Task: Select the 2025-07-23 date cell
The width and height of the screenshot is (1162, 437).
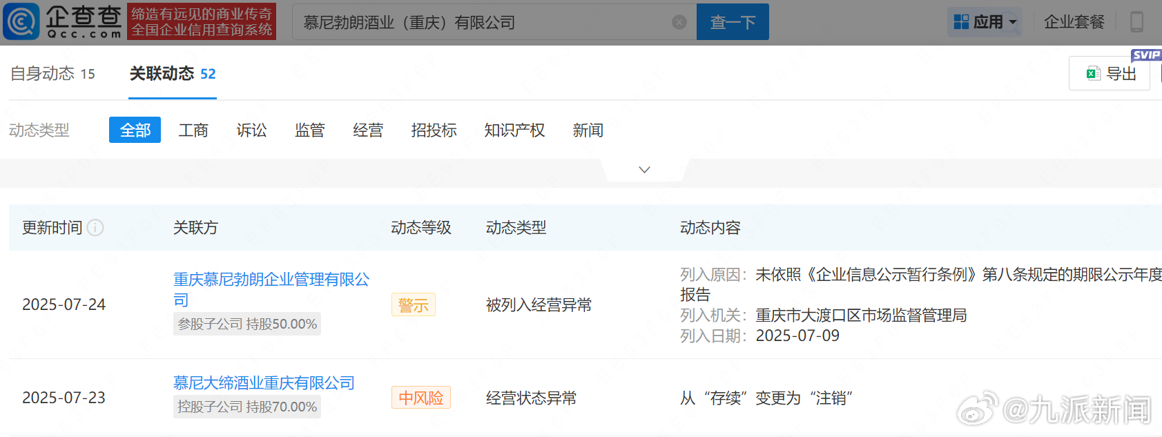Action: coord(64,398)
